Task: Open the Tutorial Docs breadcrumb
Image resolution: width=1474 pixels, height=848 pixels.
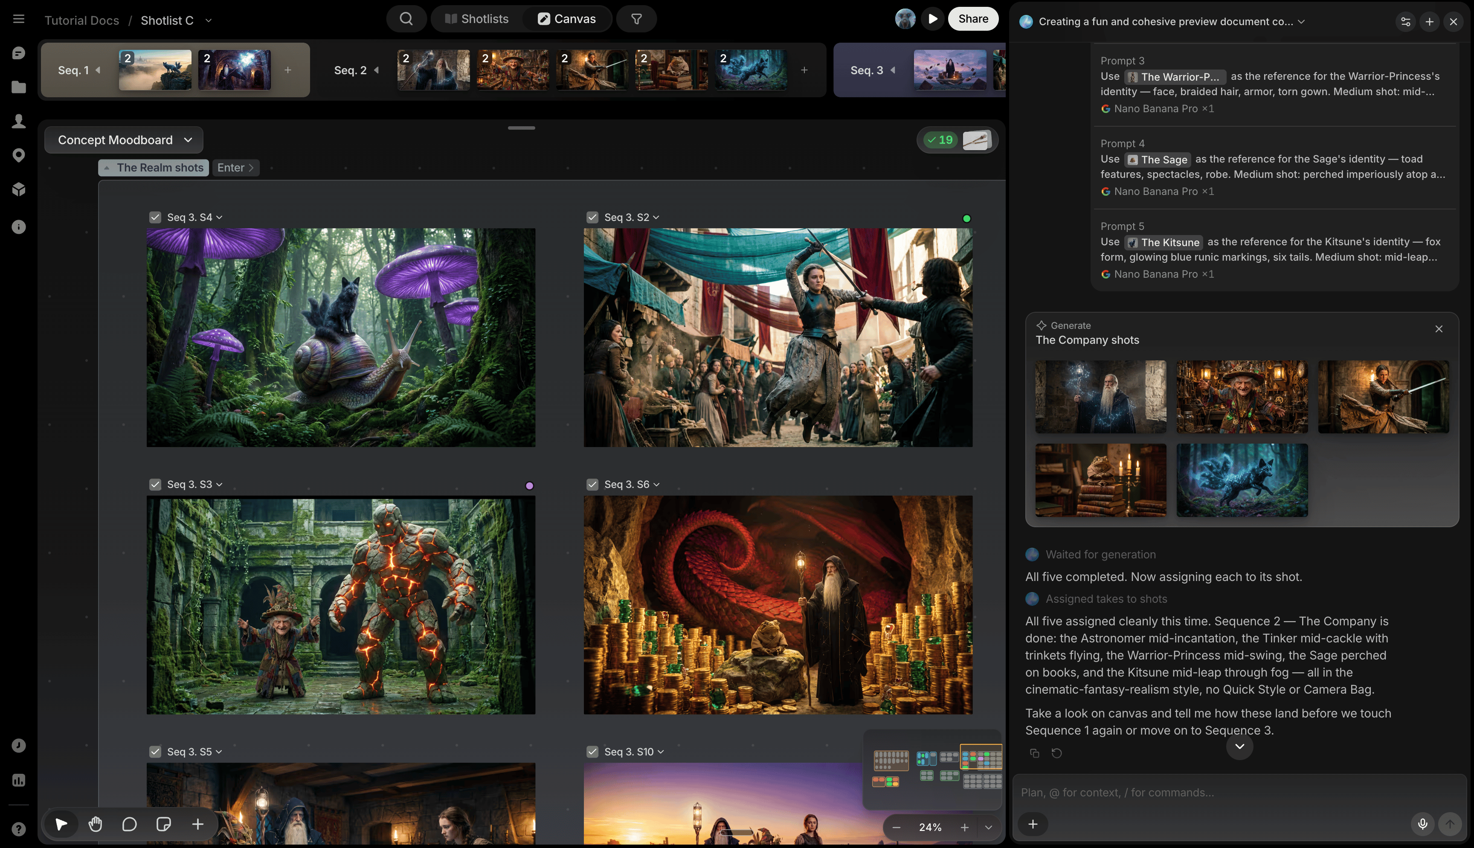Action: point(81,20)
